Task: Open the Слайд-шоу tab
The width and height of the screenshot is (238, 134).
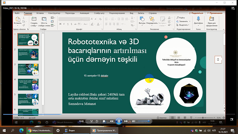Action: 99,13
